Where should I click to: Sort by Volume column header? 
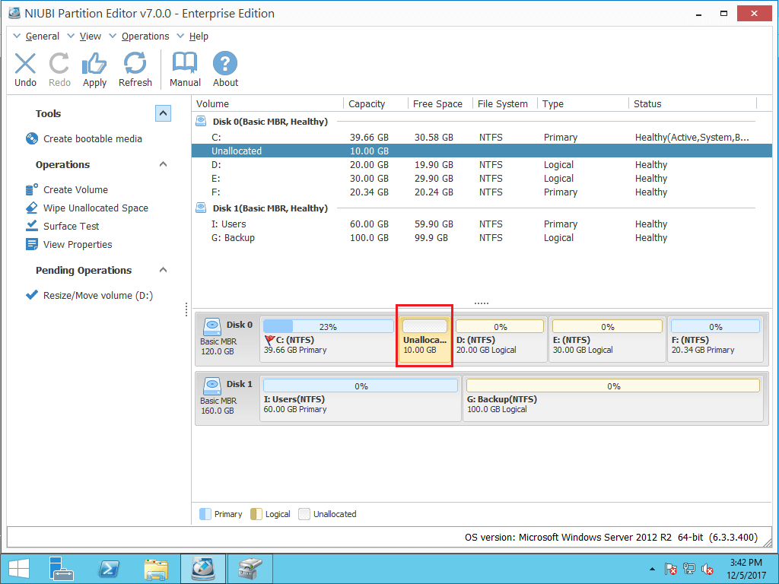[x=267, y=103]
